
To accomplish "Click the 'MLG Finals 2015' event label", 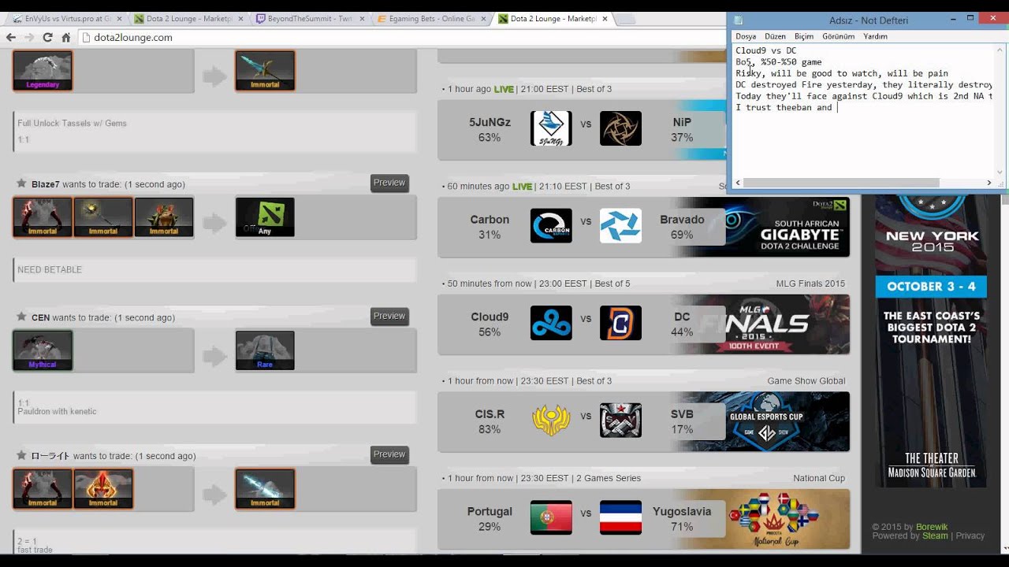I will tap(810, 283).
